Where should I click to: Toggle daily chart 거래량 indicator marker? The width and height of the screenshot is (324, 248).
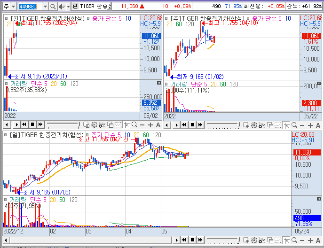(x=5, y=200)
